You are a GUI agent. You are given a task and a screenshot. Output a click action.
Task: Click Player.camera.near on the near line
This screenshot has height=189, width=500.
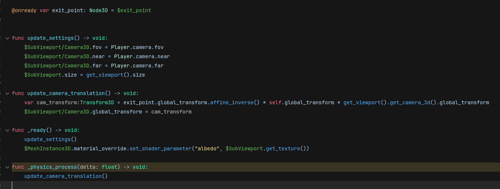coord(142,57)
